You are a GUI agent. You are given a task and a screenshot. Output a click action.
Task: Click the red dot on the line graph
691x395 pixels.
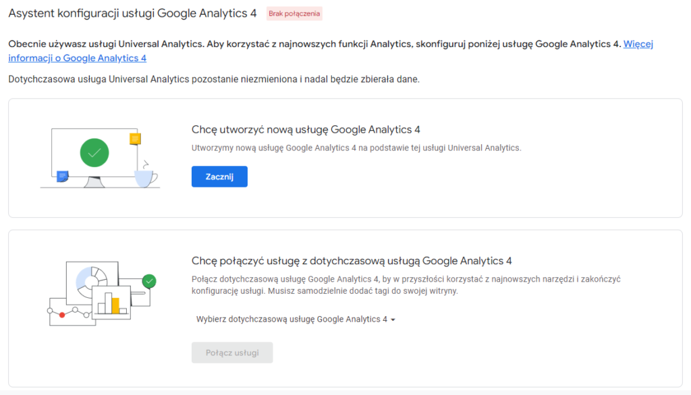point(62,315)
